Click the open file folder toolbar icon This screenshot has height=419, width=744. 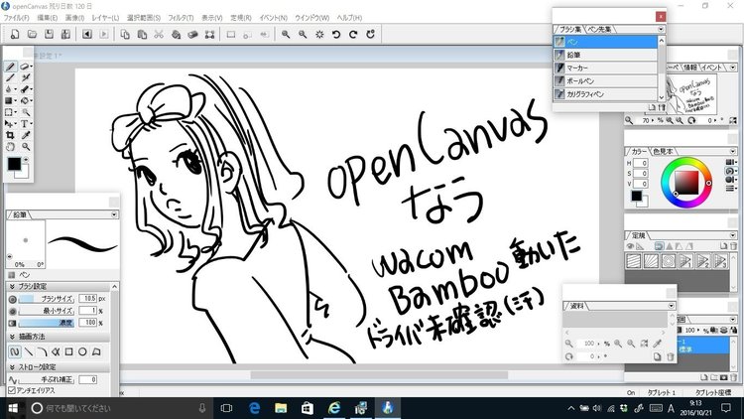coord(33,34)
